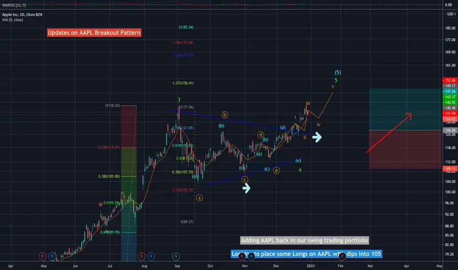This screenshot has width=458, height=270.
Task: Click the 147.26 teal price label
Action: click(x=450, y=91)
